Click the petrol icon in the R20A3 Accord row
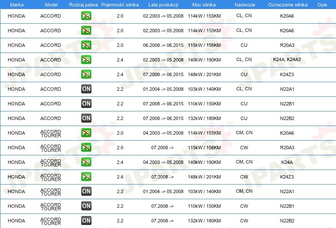Viewport: 336px width, 228px height. [86, 45]
